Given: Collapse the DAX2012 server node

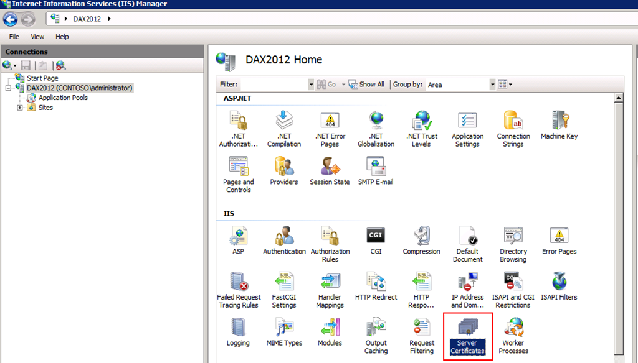Looking at the screenshot, I should pyautogui.click(x=8, y=88).
